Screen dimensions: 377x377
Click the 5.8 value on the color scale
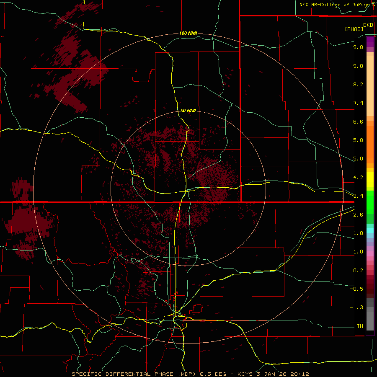click(x=358, y=140)
